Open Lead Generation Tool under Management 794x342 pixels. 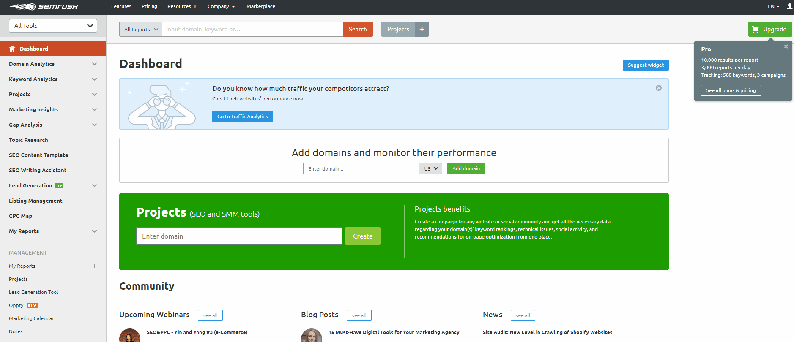coord(33,292)
